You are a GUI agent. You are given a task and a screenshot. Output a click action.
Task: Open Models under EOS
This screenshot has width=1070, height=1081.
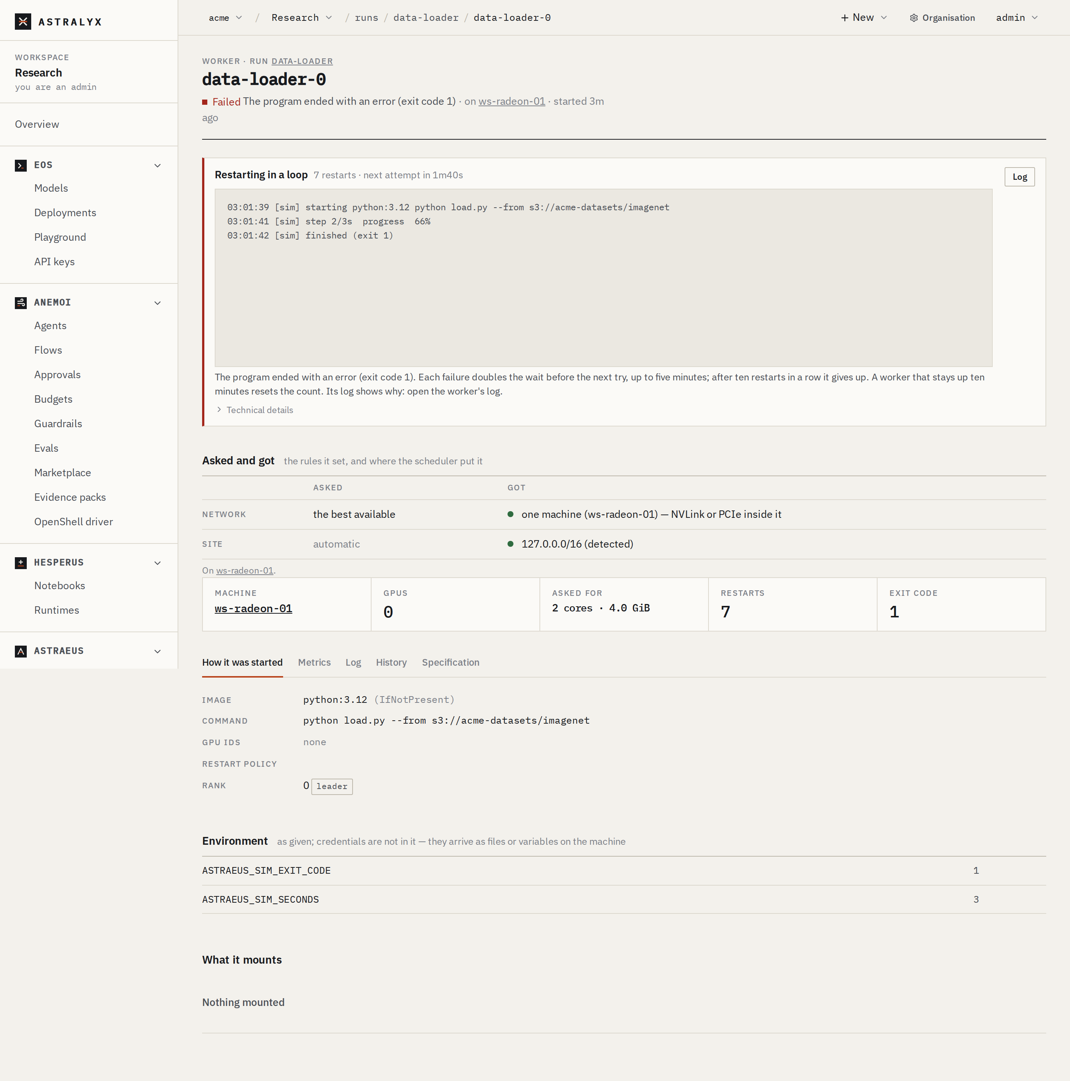51,188
